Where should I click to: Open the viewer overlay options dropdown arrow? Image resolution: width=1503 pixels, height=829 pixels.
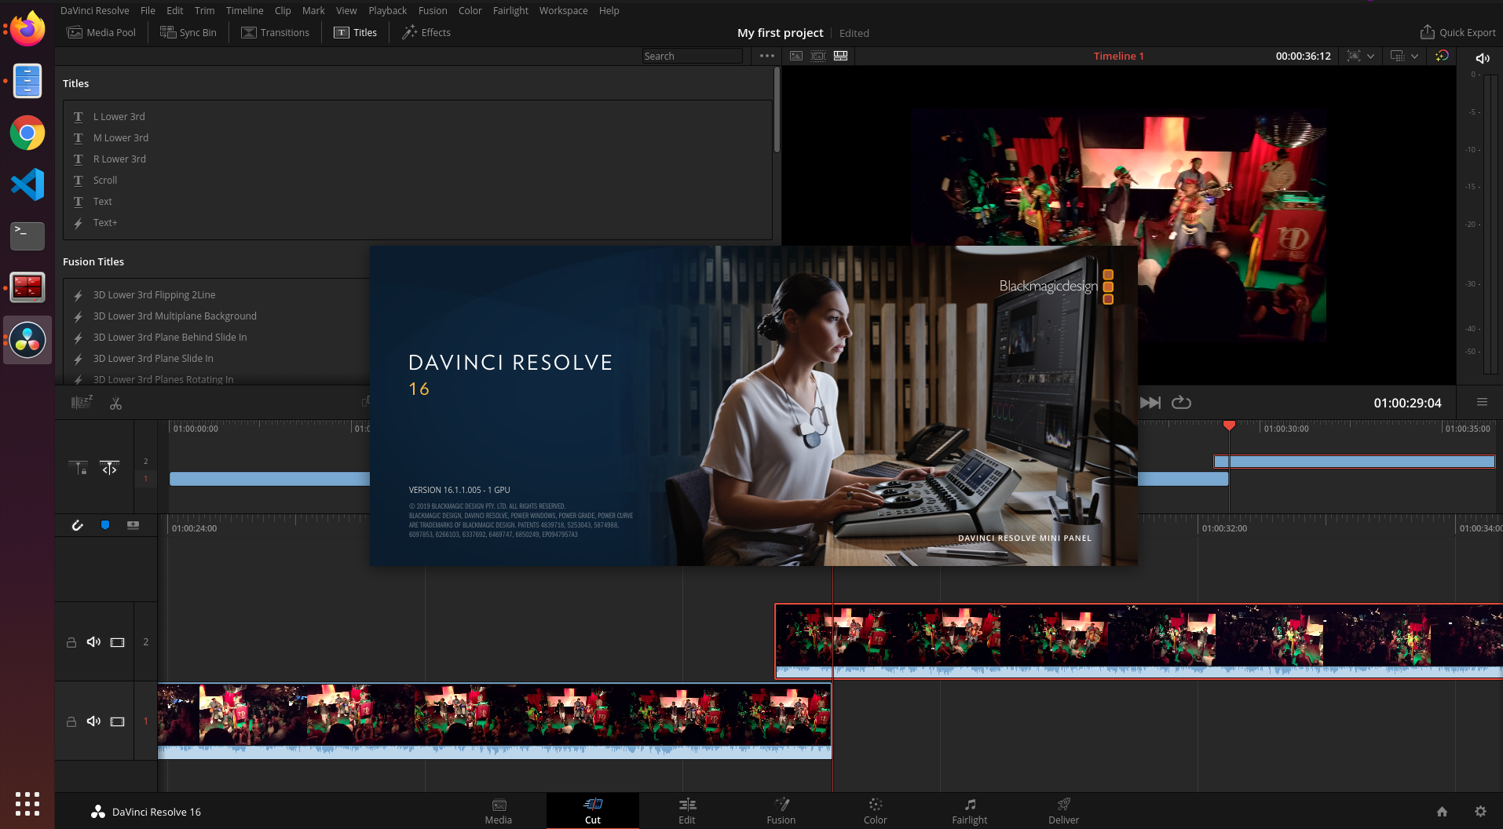click(x=1415, y=56)
